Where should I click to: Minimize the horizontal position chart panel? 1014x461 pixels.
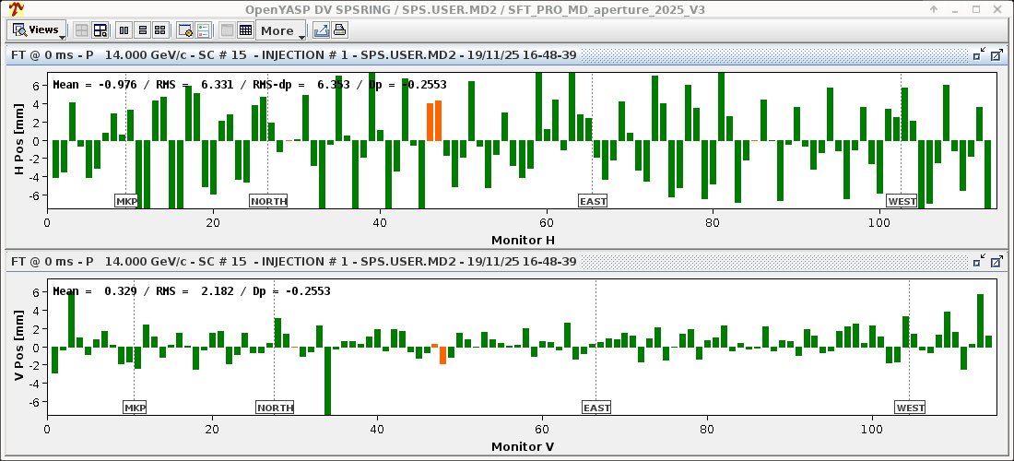pyautogui.click(x=979, y=55)
